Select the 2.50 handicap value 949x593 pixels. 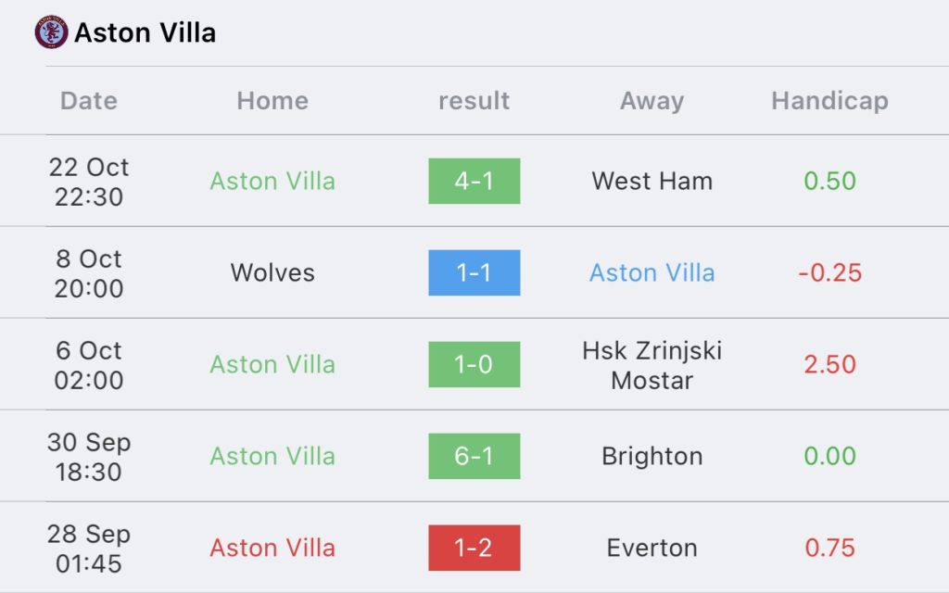(829, 364)
